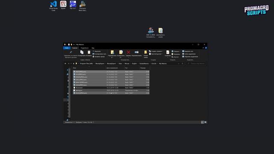This screenshot has height=154, width=274.
Task: Click the Search My Macros field
Action: click(x=196, y=64)
